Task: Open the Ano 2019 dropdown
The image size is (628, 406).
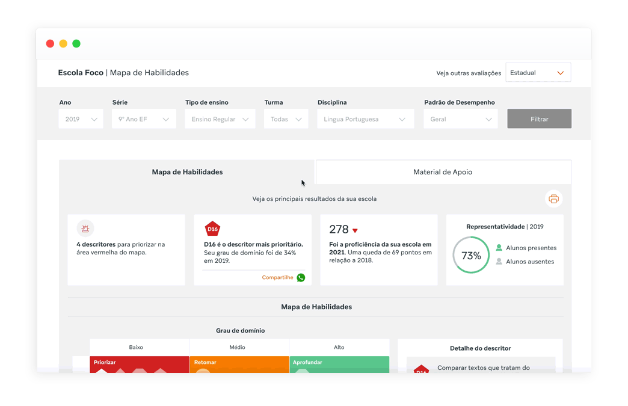Action: click(81, 119)
